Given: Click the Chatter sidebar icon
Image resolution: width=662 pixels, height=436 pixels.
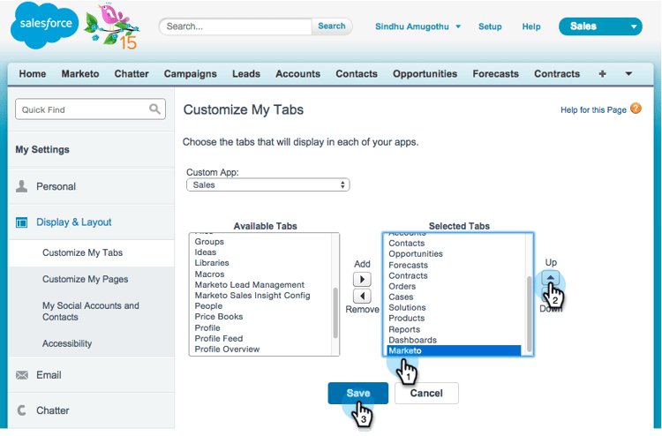Looking at the screenshot, I should point(21,410).
